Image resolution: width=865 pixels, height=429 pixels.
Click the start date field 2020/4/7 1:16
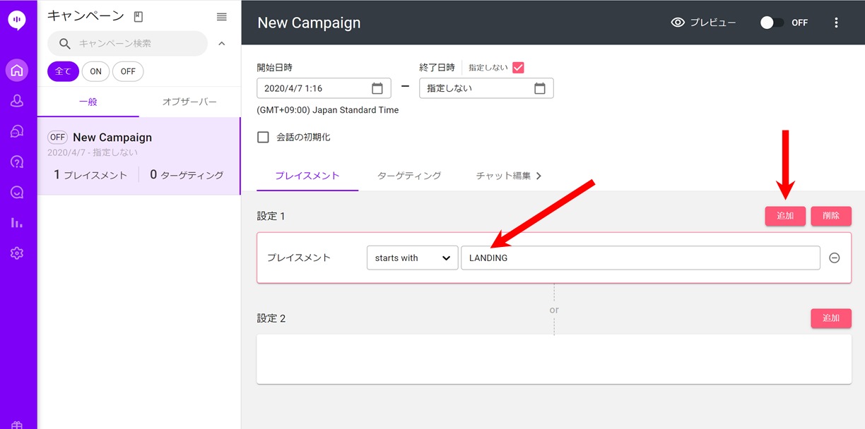coord(324,88)
